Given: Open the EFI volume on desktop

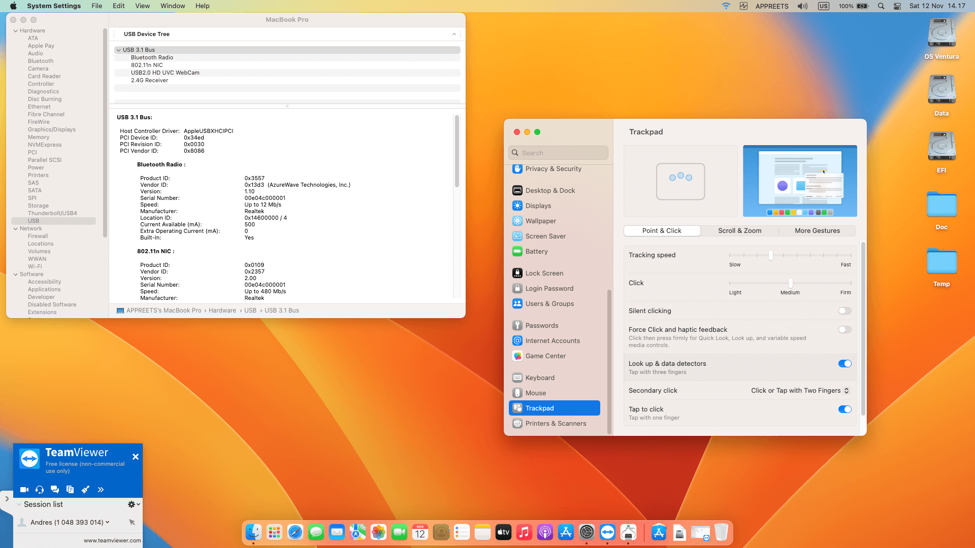Looking at the screenshot, I should pyautogui.click(x=941, y=152).
